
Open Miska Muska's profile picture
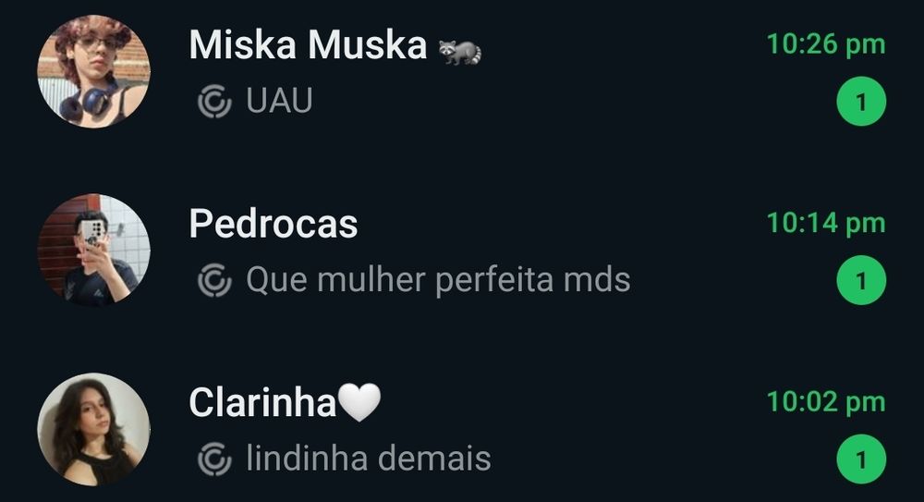coord(93,71)
